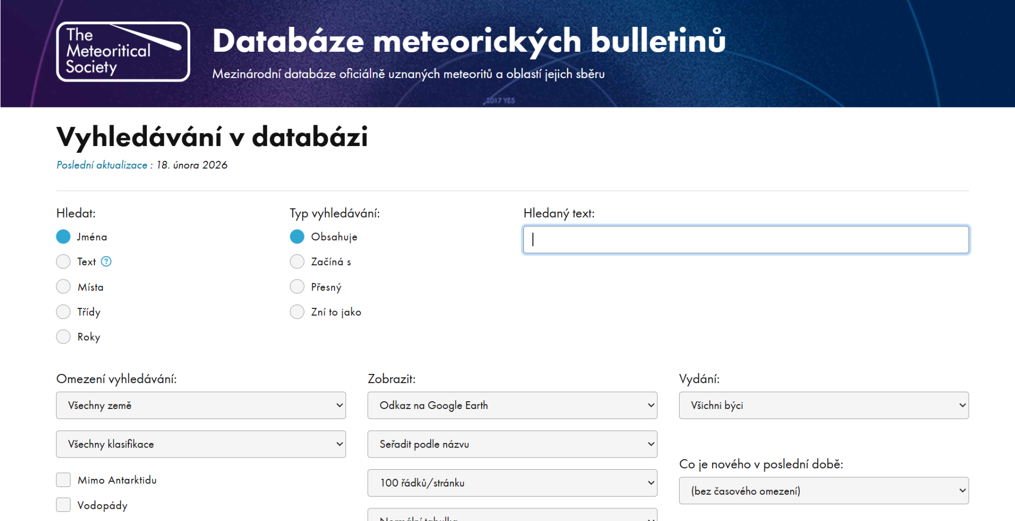Image resolution: width=1015 pixels, height=521 pixels.
Task: Open the help tooltip next to Text option
Action: tap(106, 261)
